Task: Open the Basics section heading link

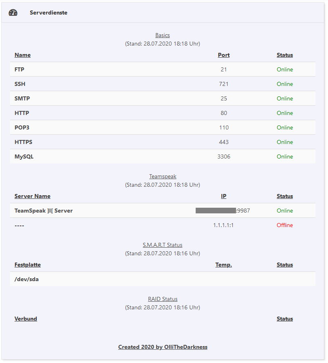Action: (x=163, y=35)
